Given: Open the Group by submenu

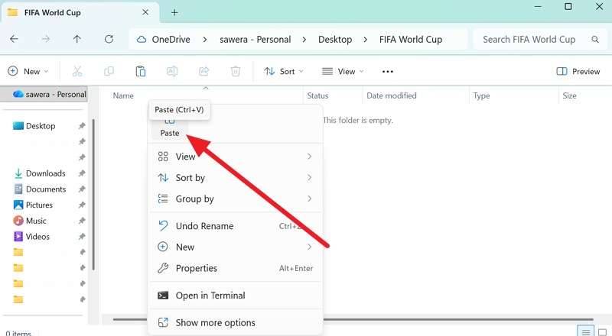Looking at the screenshot, I should coord(236,199).
